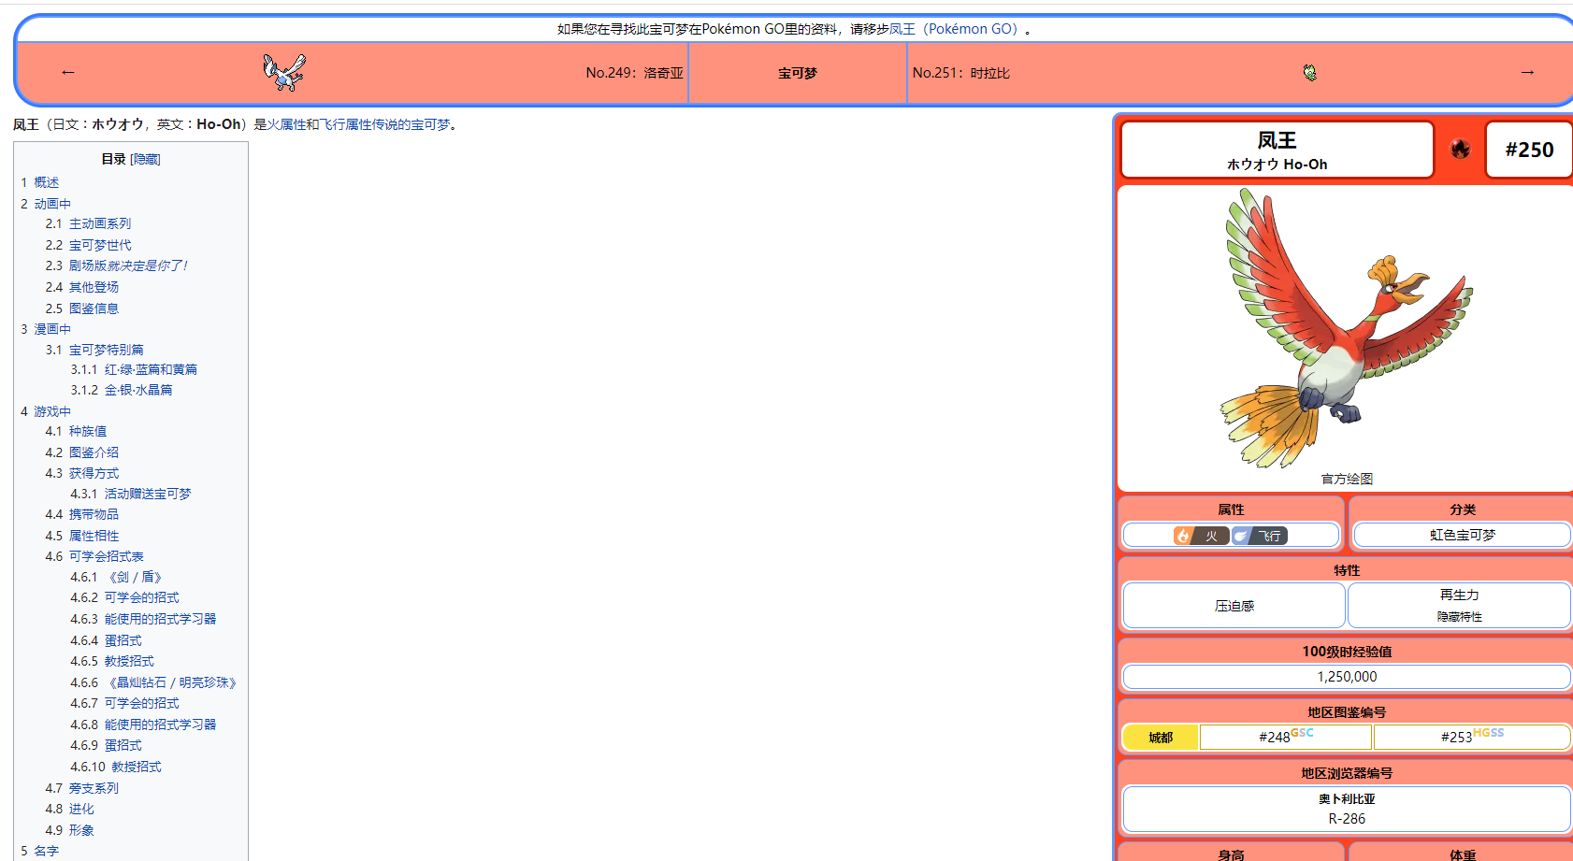Jump to section 4.6.10 教授招式

click(x=116, y=767)
